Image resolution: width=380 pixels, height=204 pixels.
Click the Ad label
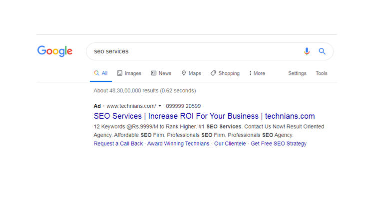pyautogui.click(x=97, y=106)
